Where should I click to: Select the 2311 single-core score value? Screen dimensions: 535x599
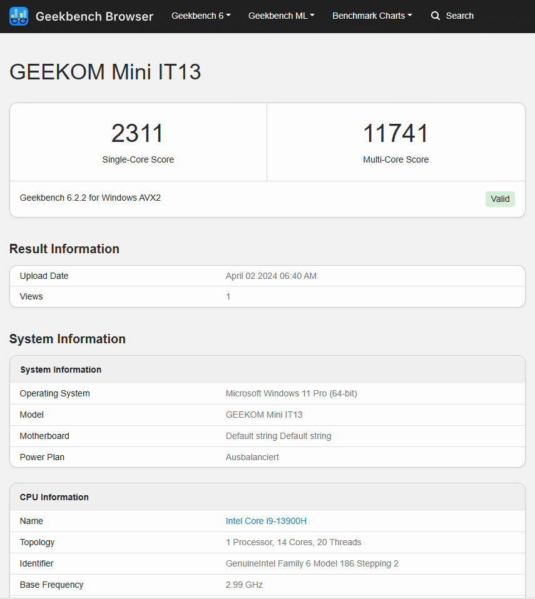tap(138, 133)
